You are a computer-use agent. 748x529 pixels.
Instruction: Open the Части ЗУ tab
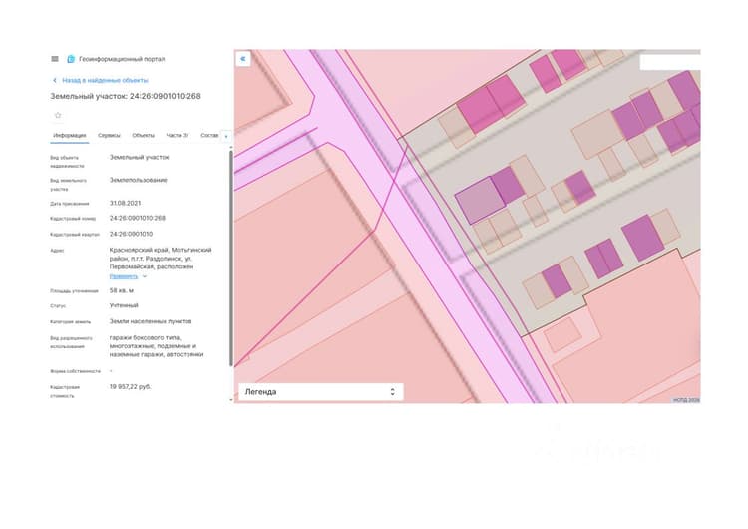tap(177, 135)
